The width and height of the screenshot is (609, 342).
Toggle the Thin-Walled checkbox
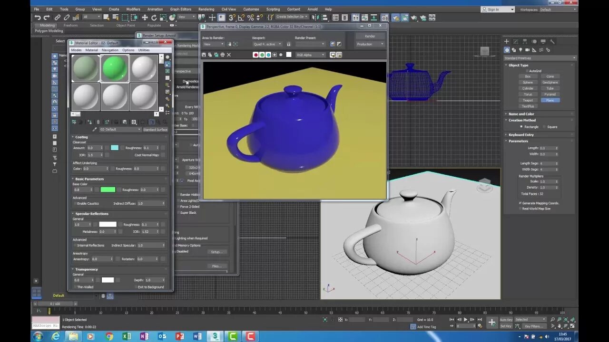pos(75,287)
